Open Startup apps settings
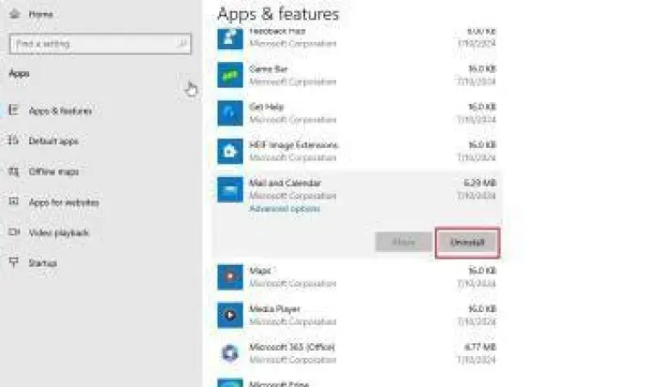Viewport: 645px width, 387px height. click(42, 263)
